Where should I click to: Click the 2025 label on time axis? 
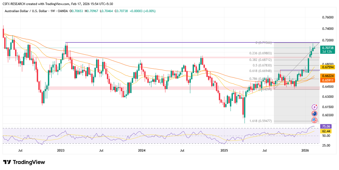pos(224,150)
